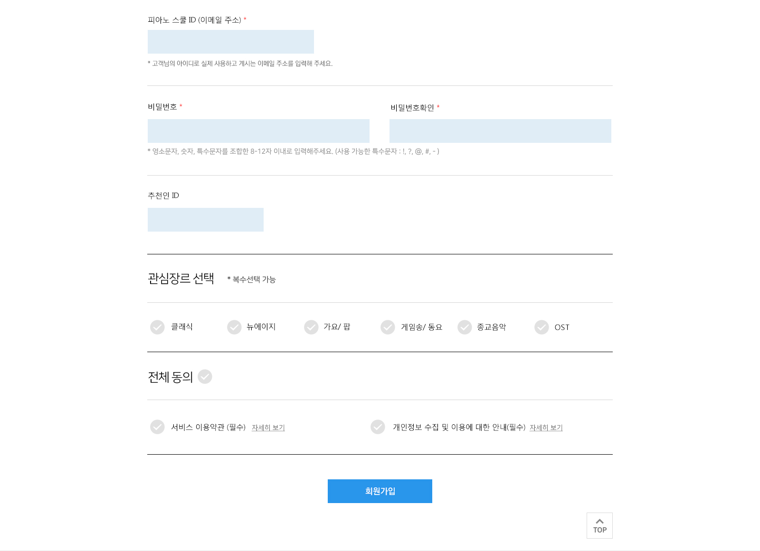Click the TOP scroll-up arrow button
The height and width of the screenshot is (551, 760).
coord(599,525)
